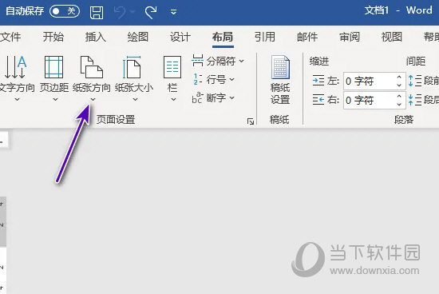Click the Redo arrow icon

click(151, 13)
